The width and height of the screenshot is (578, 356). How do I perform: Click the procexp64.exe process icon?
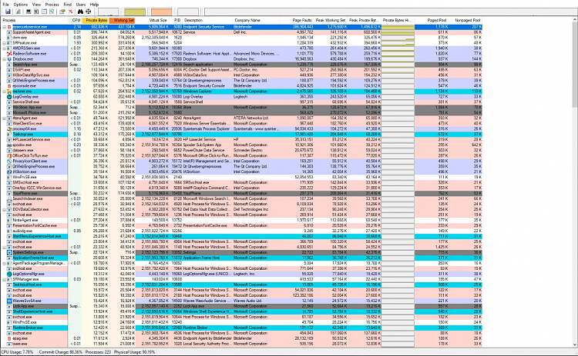pyautogui.click(x=9, y=129)
